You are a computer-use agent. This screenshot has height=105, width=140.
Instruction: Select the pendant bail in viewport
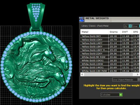tap(36, 16)
